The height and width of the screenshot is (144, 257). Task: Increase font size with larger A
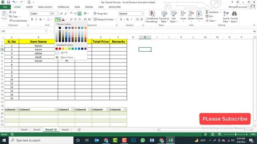click(x=61, y=14)
